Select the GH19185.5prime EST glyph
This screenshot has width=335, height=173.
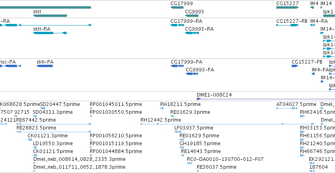coord(181,148)
